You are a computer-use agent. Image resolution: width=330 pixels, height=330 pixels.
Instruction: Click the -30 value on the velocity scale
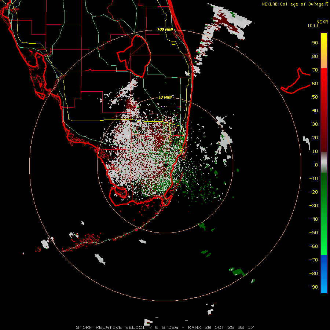pyautogui.click(x=313, y=206)
